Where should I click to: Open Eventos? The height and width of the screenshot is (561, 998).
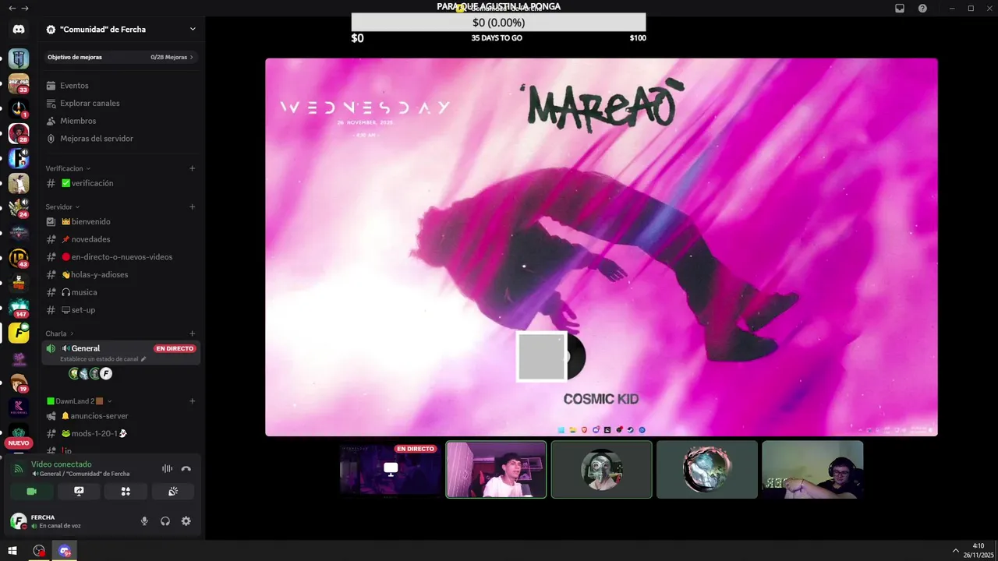coord(120,86)
